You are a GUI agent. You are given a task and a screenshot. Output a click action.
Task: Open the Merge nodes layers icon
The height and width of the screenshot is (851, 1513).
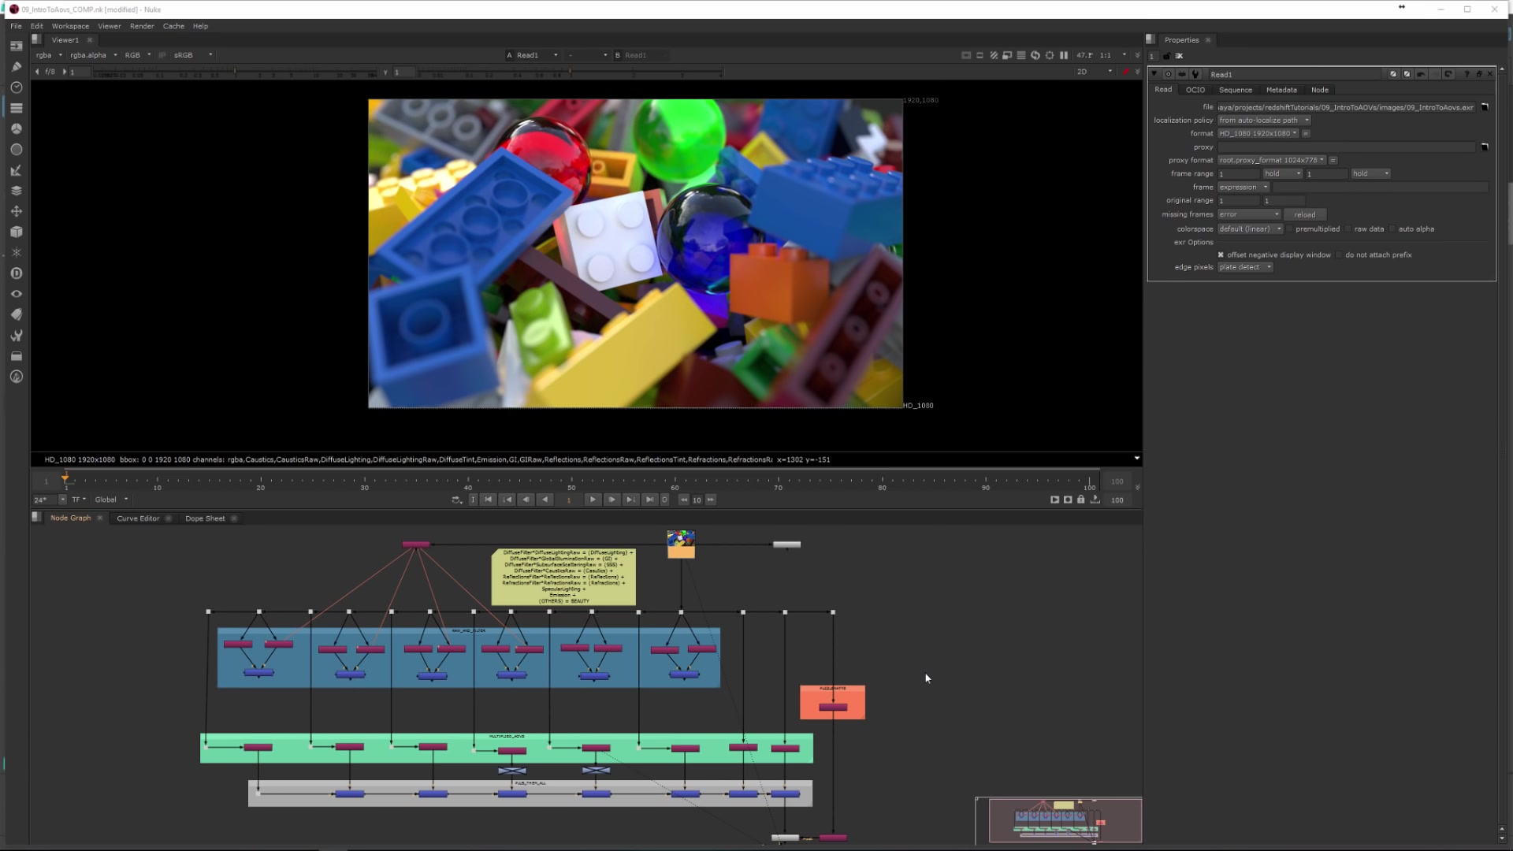[x=16, y=191]
